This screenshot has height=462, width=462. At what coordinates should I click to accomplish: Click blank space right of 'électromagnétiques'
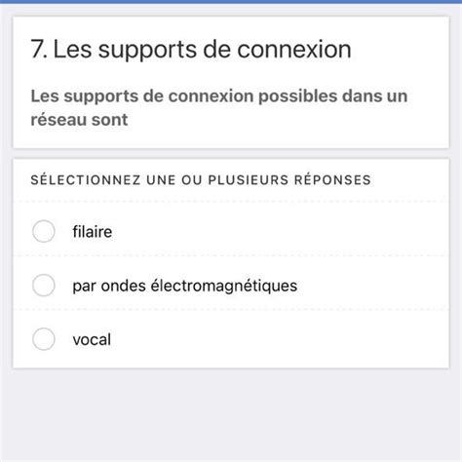click(372, 286)
